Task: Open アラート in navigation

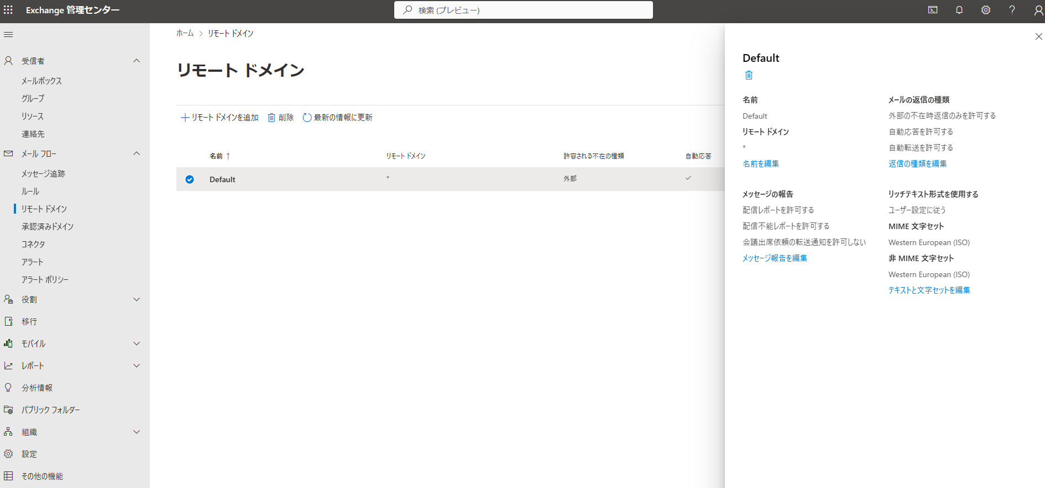Action: (x=32, y=262)
